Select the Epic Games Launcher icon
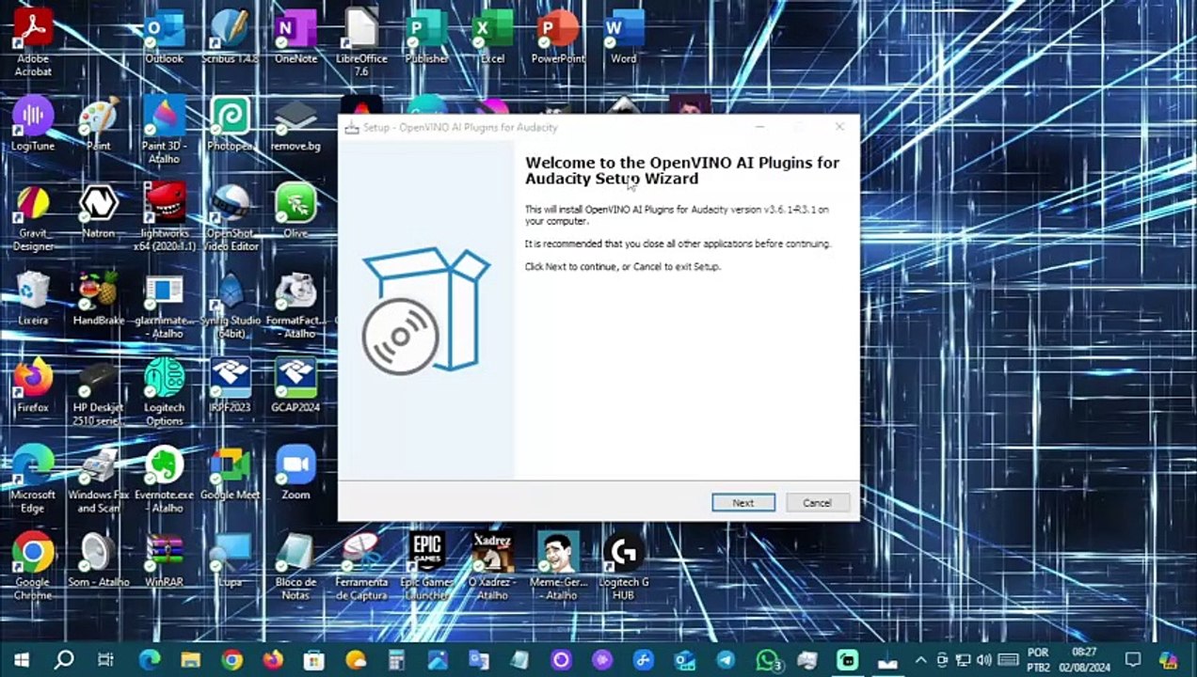Image resolution: width=1197 pixels, height=677 pixels. point(426,567)
